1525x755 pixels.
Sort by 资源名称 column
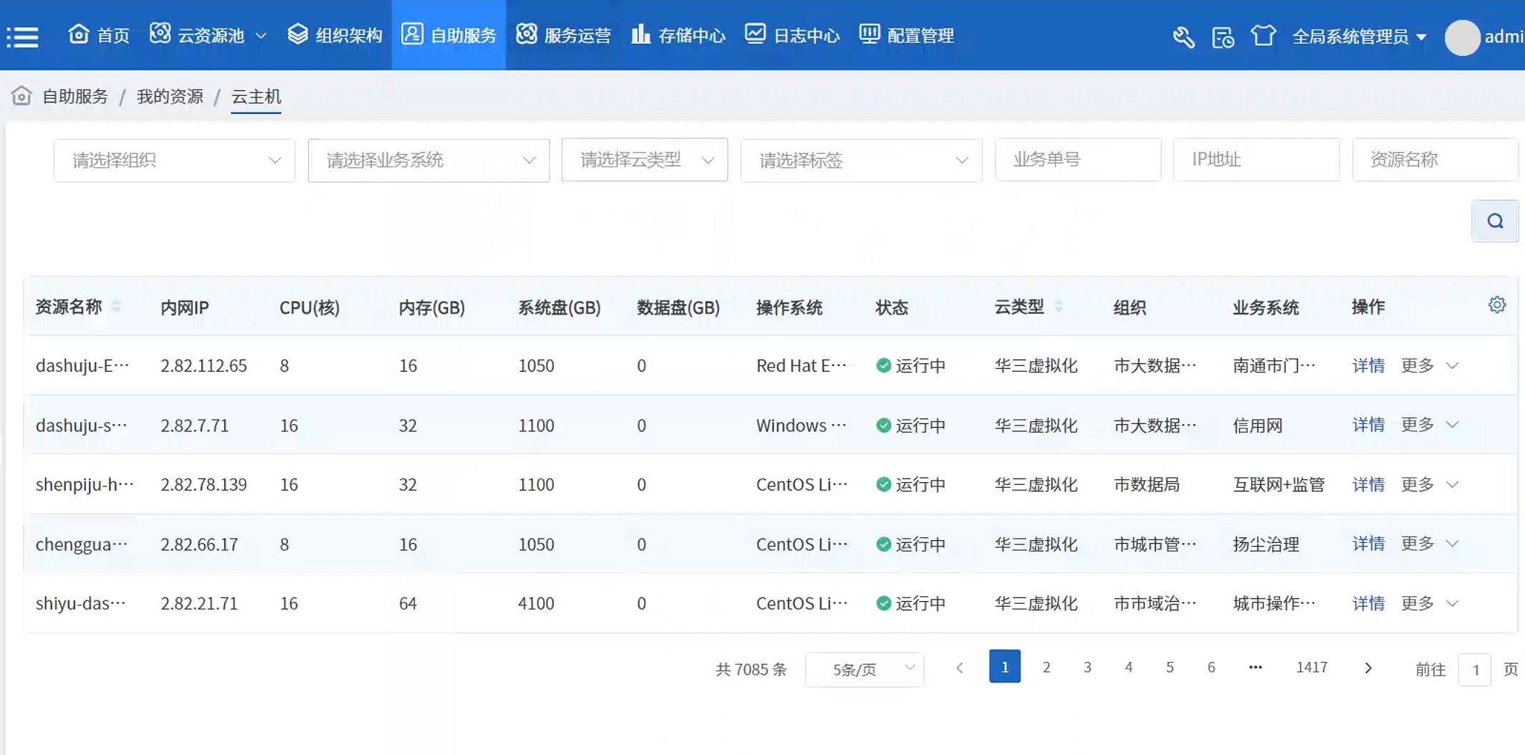tap(116, 307)
